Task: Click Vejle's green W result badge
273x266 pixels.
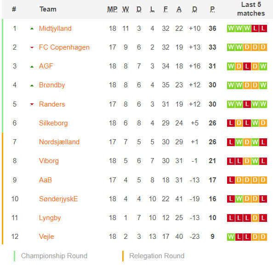Action: click(231, 237)
